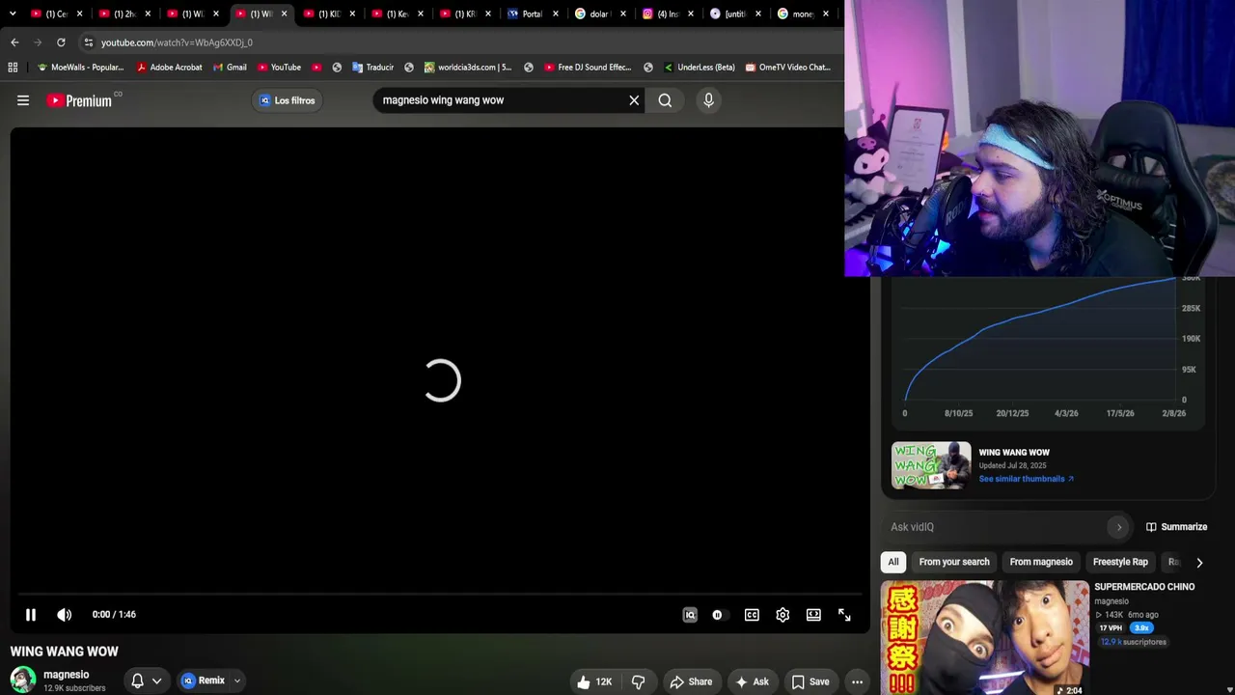Enter full screen mode
The width and height of the screenshot is (1235, 695).
pyautogui.click(x=844, y=615)
